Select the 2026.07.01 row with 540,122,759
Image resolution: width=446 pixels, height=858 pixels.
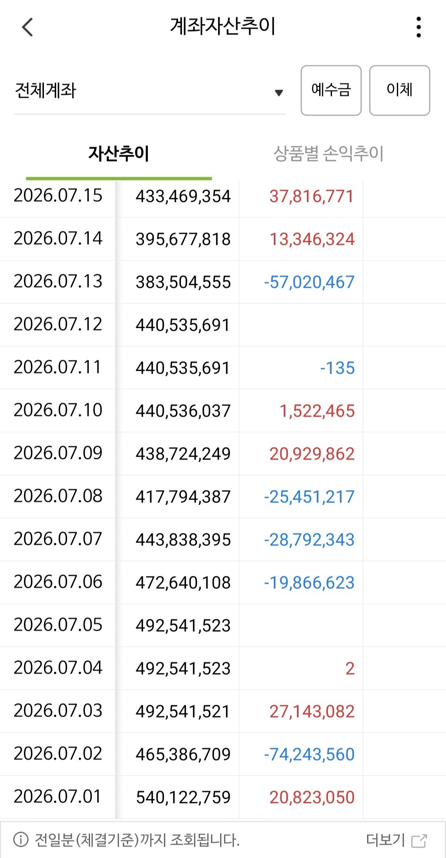223,797
